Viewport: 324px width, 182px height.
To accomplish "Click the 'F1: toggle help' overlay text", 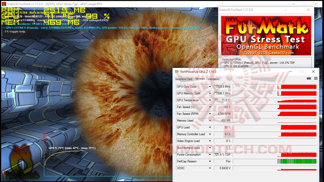I will click(x=14, y=32).
